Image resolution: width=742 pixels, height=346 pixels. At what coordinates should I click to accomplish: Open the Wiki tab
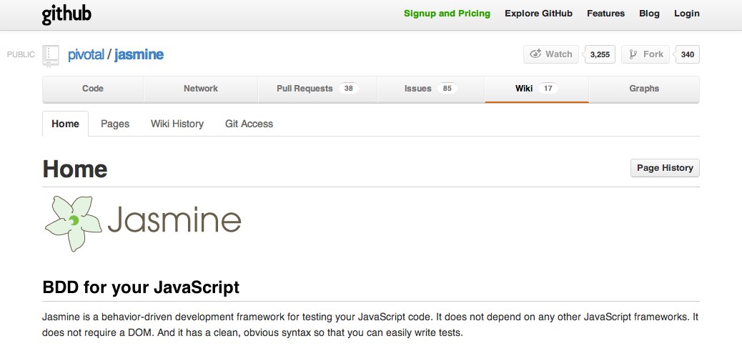[537, 89]
